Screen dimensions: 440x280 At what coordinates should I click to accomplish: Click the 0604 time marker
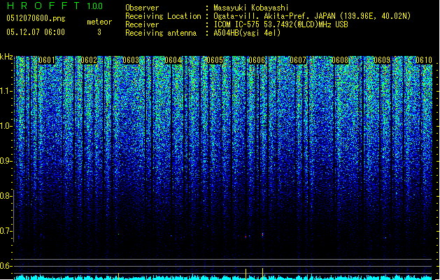(173, 60)
